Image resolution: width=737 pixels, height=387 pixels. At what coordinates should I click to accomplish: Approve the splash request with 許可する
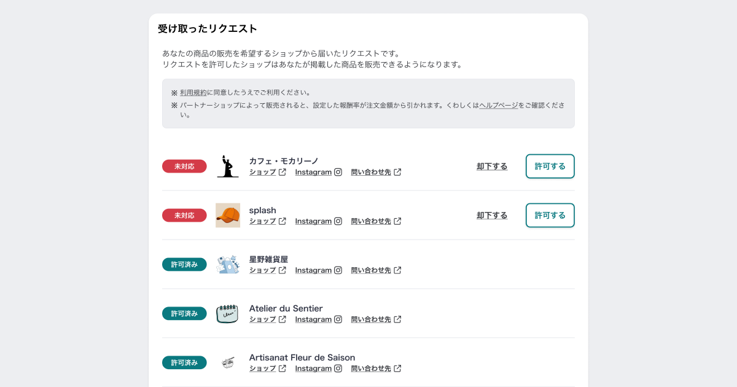[550, 216]
